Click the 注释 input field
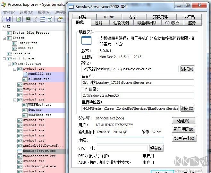211x173 pixels. click(131, 140)
